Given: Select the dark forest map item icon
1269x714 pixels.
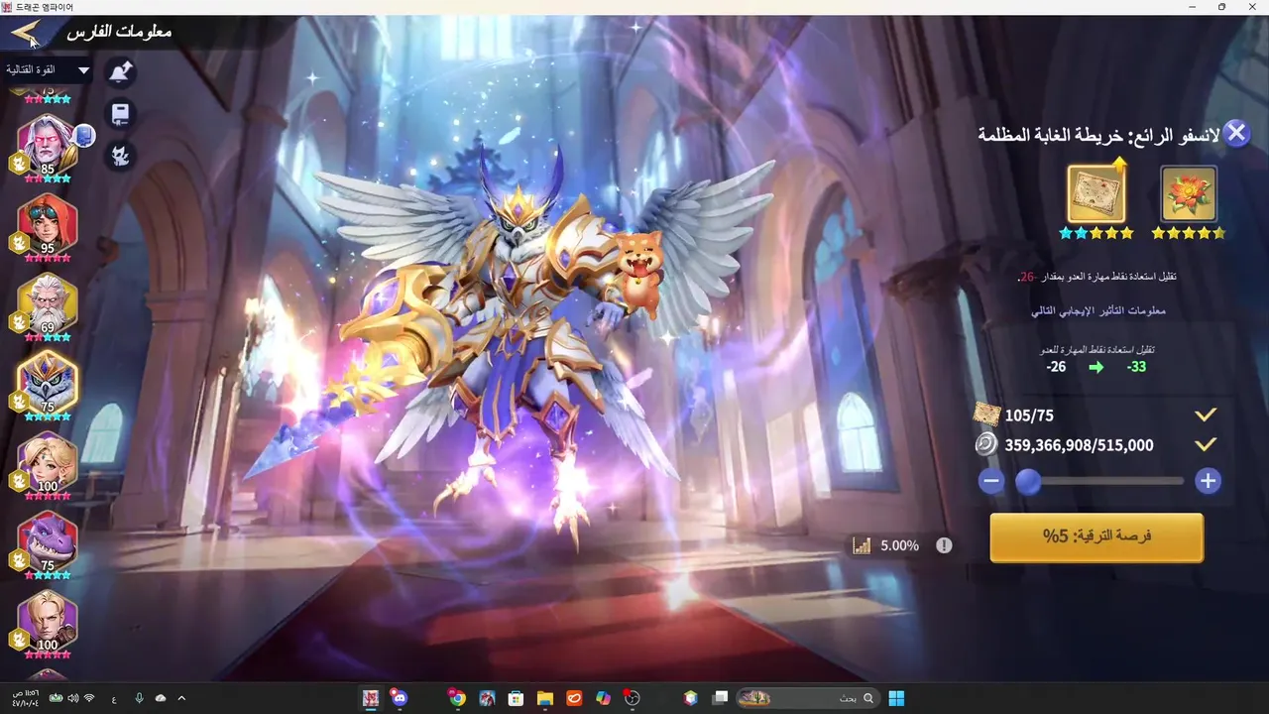Looking at the screenshot, I should [x=1096, y=193].
